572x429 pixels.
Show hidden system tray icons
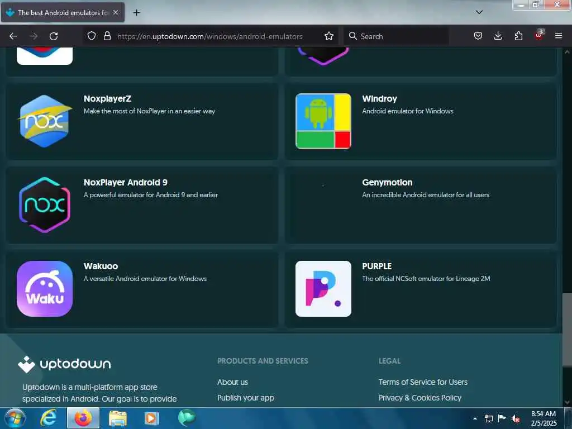475,418
